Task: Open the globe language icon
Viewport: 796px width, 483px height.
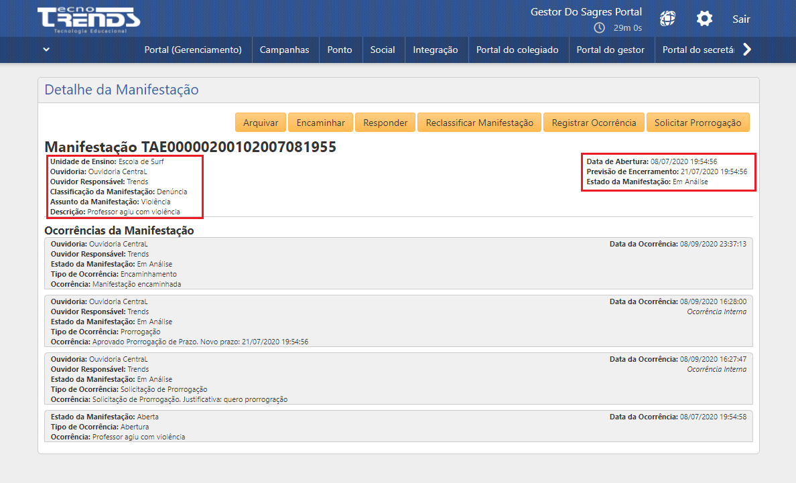Action: (667, 19)
